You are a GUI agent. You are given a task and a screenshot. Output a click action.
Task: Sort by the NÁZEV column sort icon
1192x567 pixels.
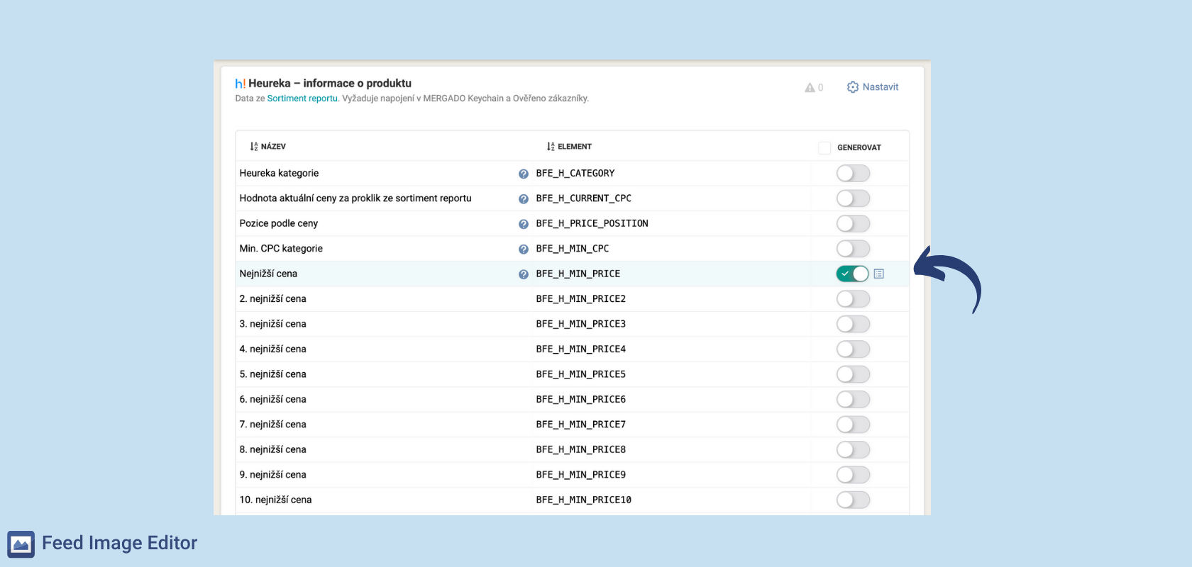254,147
